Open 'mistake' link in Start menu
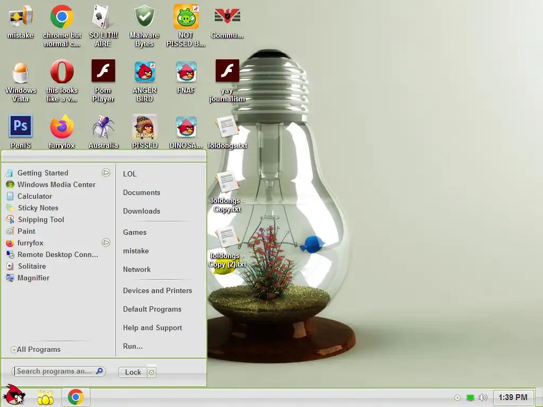543x407 pixels. tap(136, 251)
